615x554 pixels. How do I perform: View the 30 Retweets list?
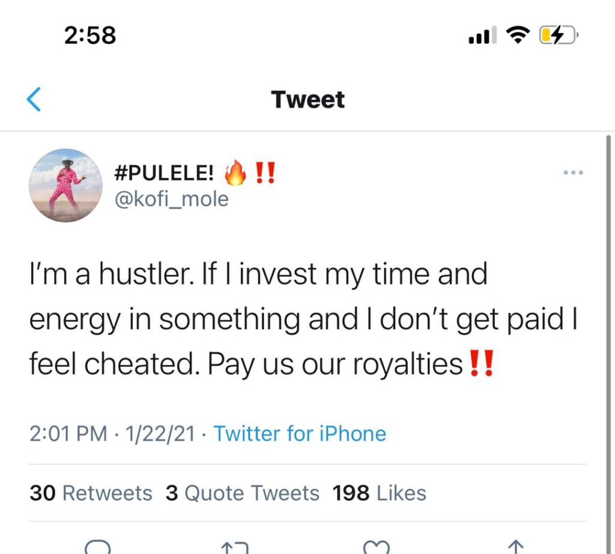coord(91,493)
